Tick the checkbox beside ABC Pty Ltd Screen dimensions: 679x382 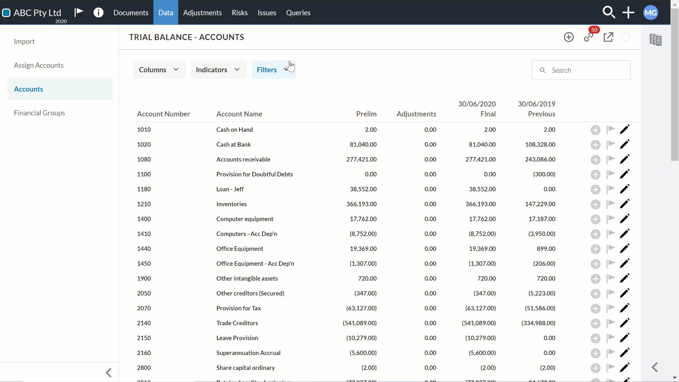tap(6, 13)
